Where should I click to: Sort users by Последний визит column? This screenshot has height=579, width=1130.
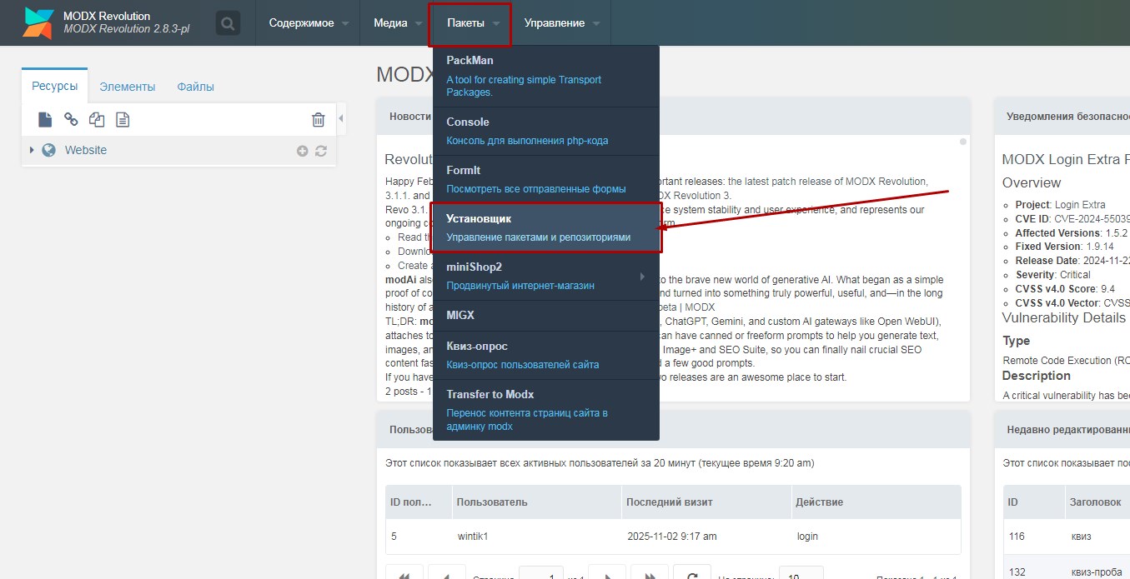[x=670, y=502]
